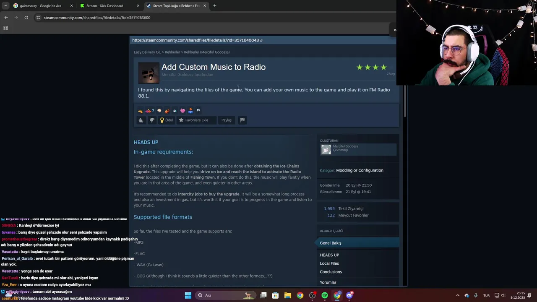Open the guide's thumbnail image

pyautogui.click(x=149, y=73)
